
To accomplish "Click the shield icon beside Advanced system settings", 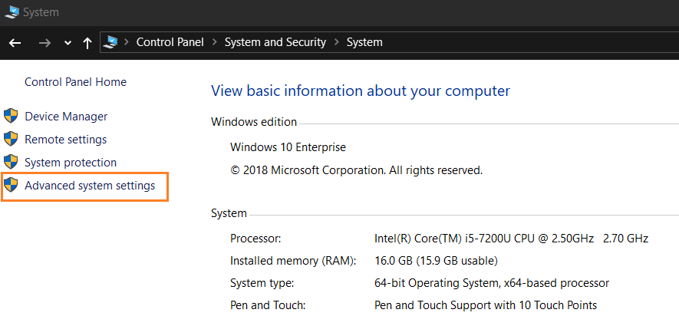I will pyautogui.click(x=11, y=185).
